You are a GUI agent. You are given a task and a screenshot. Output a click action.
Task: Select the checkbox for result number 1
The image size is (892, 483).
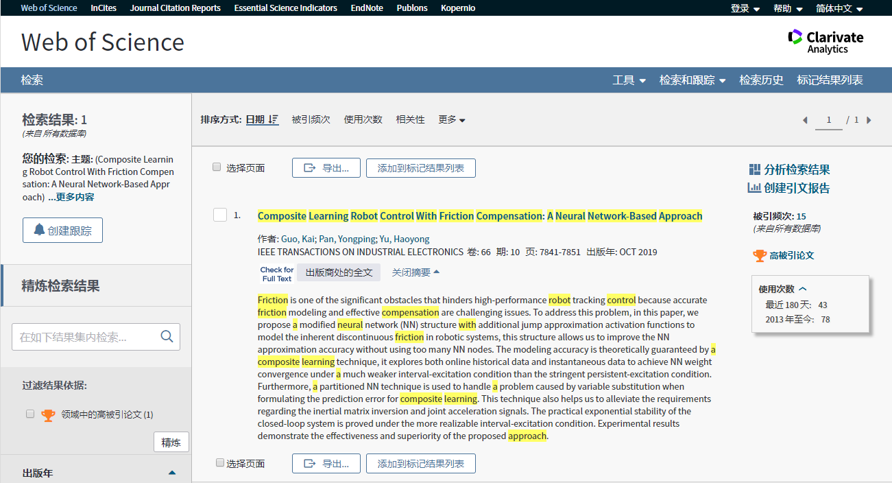(219, 215)
